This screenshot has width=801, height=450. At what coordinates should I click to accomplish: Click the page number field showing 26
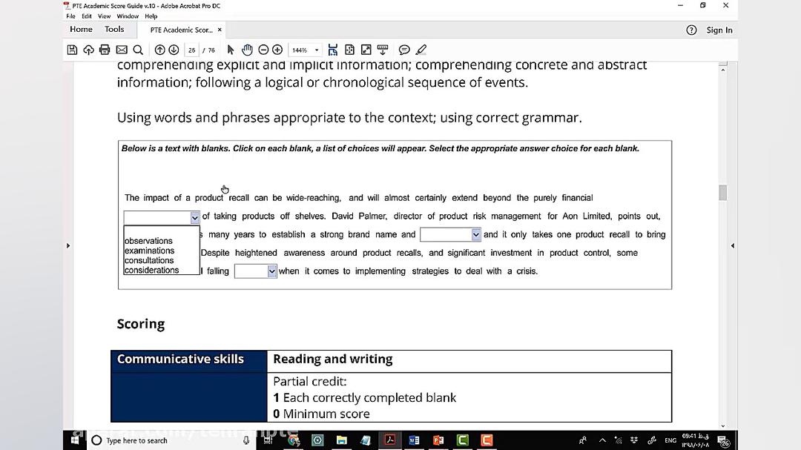click(191, 50)
